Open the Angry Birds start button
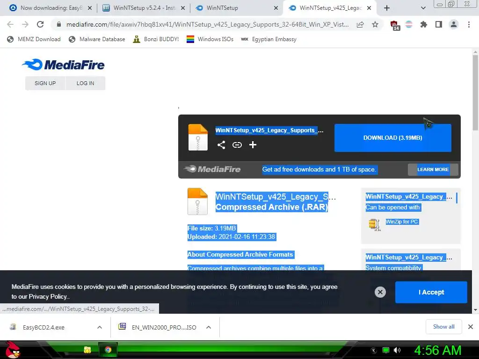This screenshot has width=479, height=359. click(12, 350)
